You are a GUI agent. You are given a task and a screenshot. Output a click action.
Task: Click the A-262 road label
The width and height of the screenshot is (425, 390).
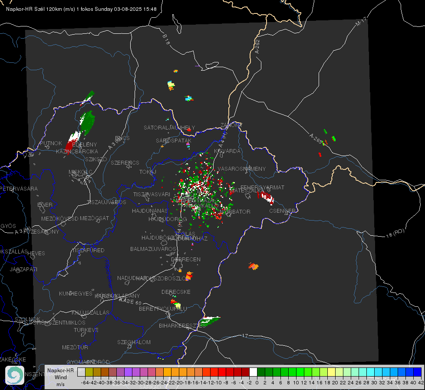257,46
